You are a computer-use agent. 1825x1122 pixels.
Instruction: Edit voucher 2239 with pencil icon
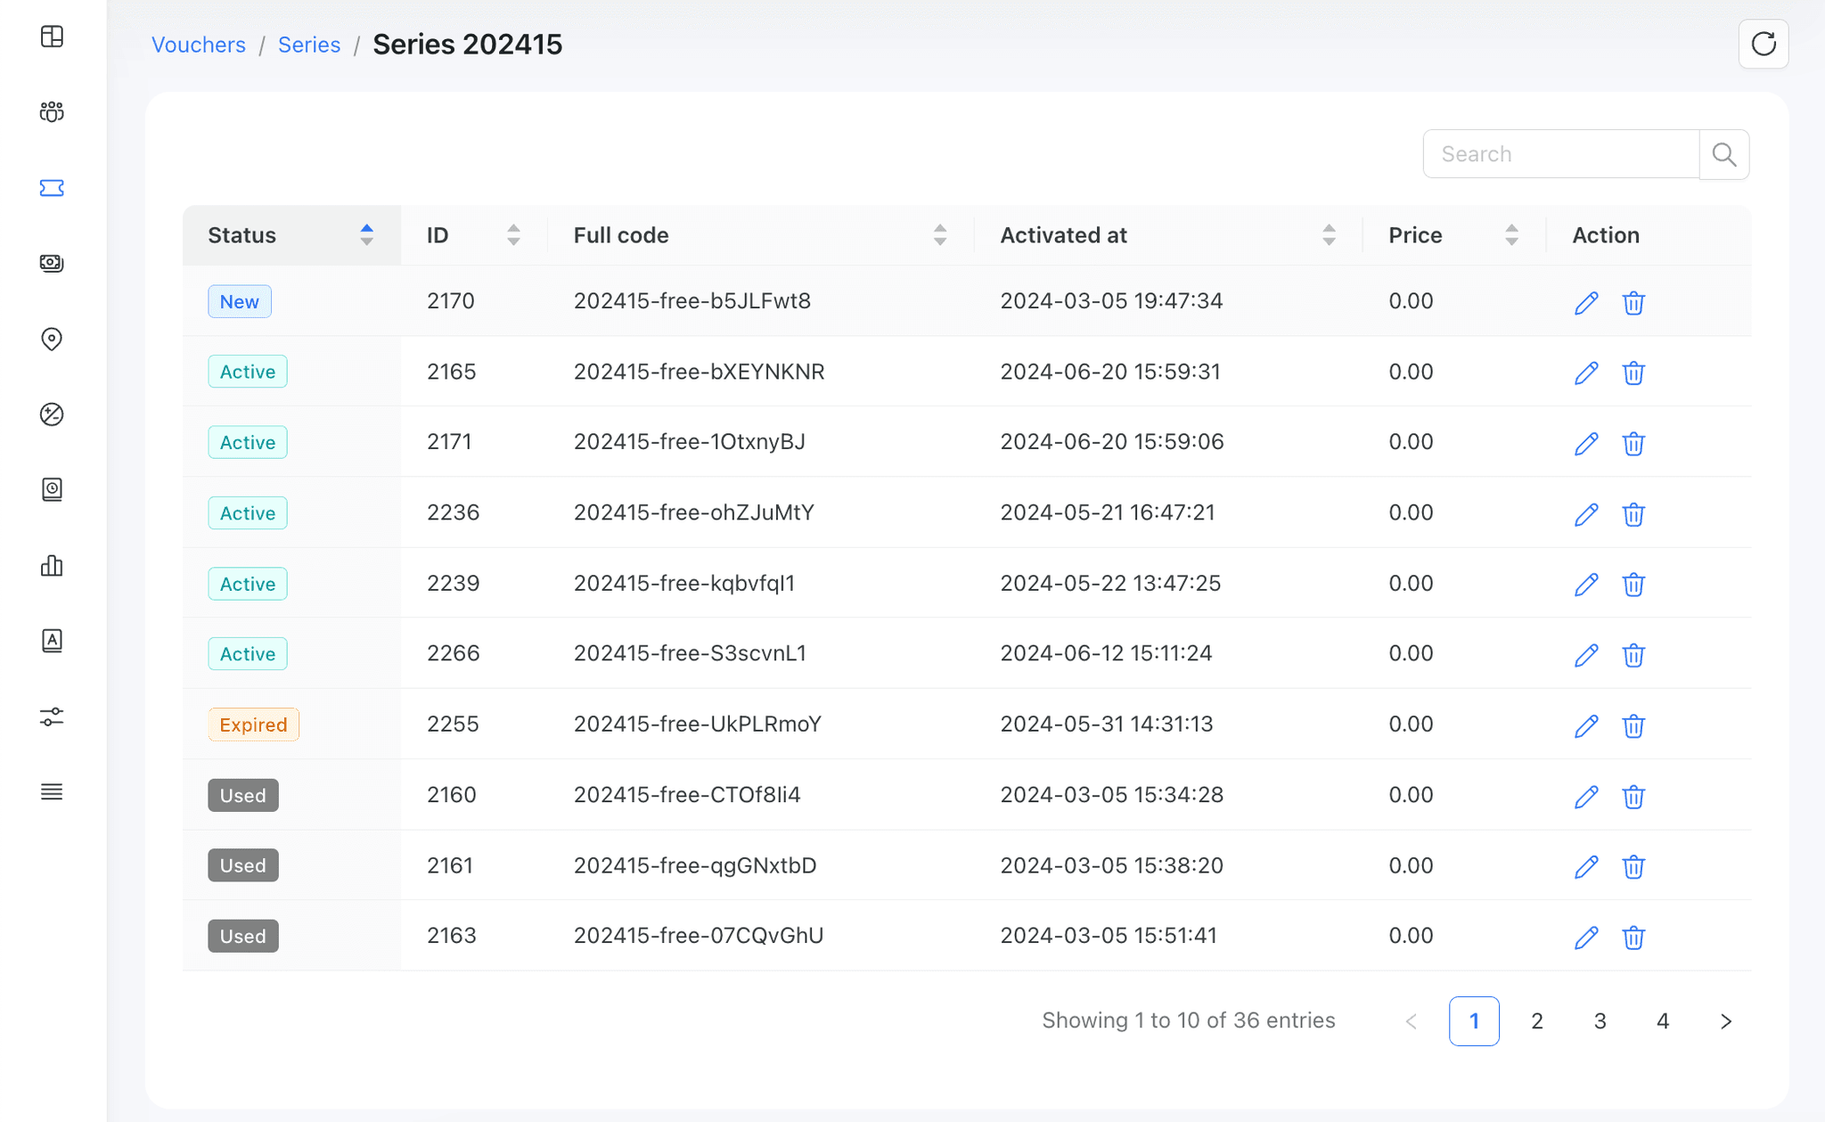[x=1586, y=585]
